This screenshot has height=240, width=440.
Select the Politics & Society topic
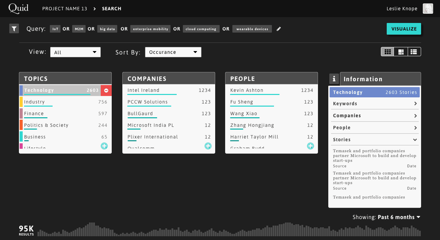pos(65,125)
